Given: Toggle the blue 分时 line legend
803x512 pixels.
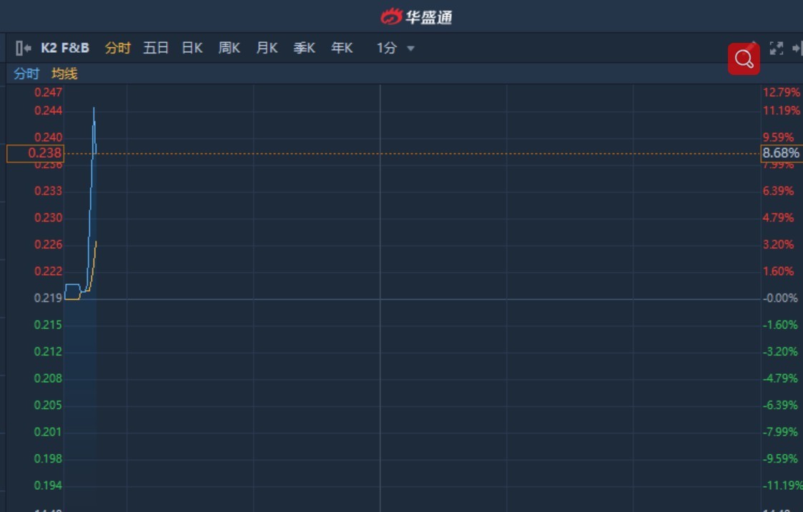Looking at the screenshot, I should click(x=26, y=74).
